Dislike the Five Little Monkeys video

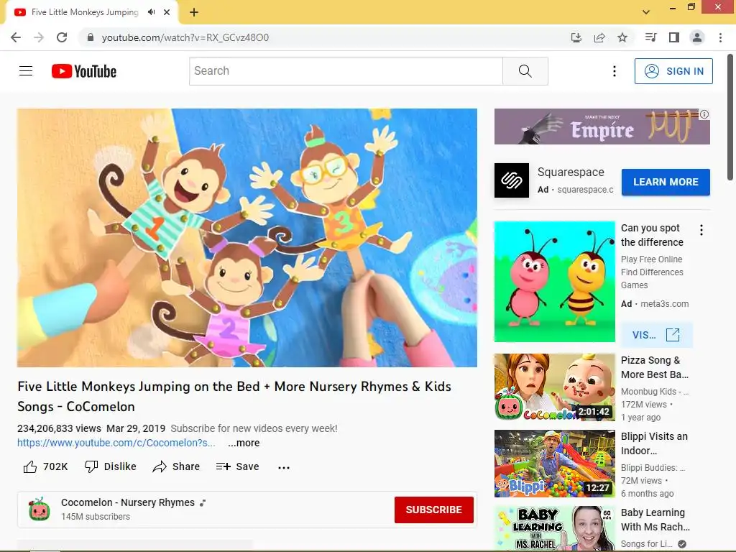(110, 466)
